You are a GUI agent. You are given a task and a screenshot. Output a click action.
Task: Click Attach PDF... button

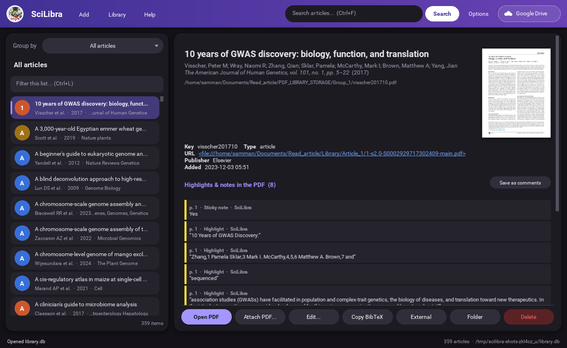[260, 317]
